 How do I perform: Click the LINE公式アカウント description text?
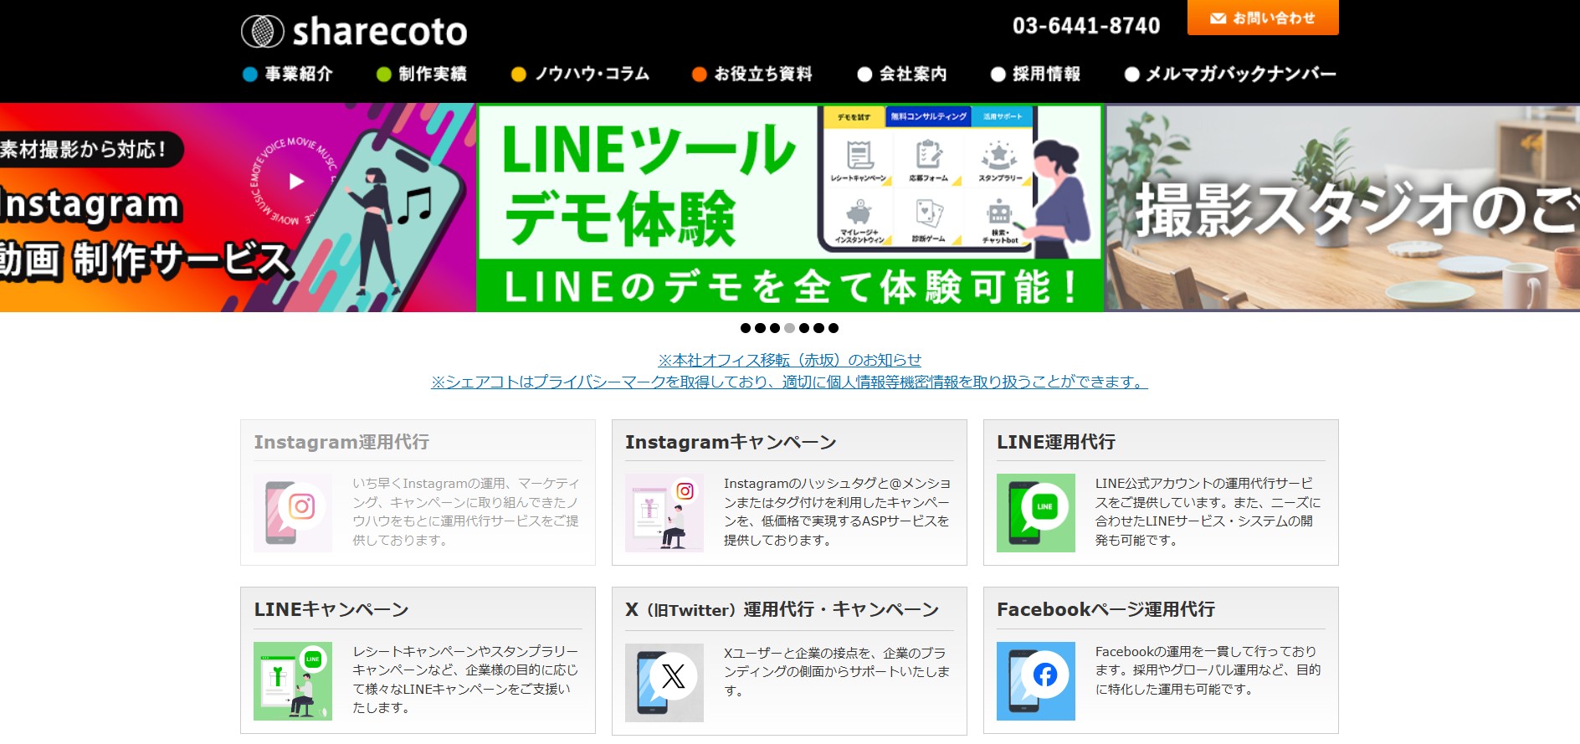tap(1208, 511)
